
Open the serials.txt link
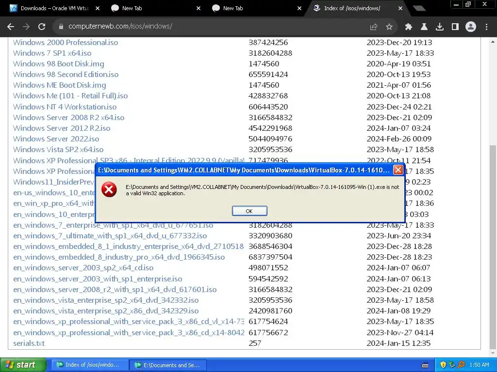tap(29, 343)
